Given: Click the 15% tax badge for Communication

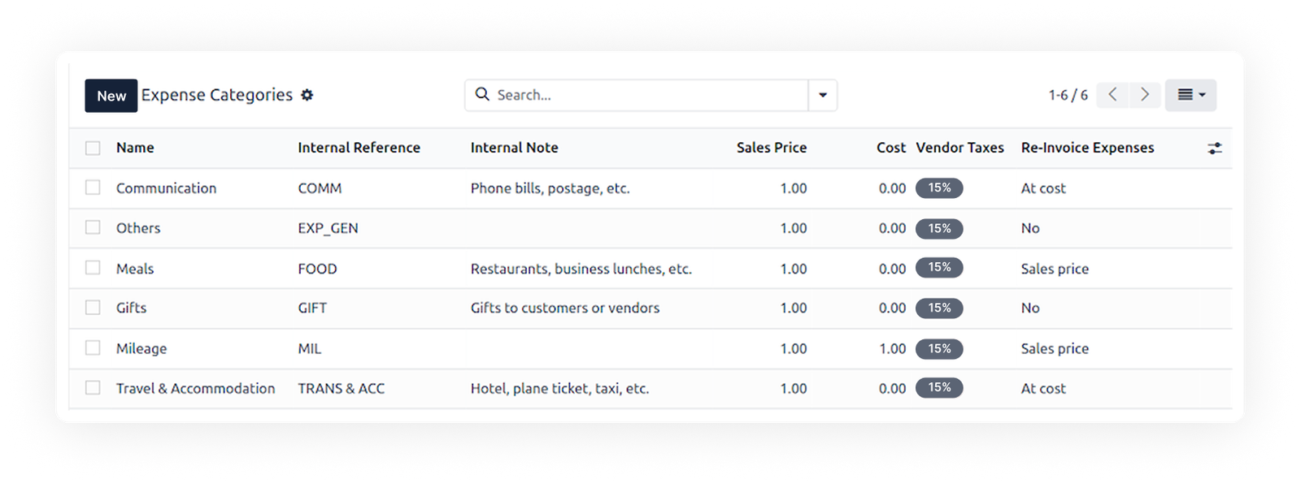Looking at the screenshot, I should click(939, 188).
